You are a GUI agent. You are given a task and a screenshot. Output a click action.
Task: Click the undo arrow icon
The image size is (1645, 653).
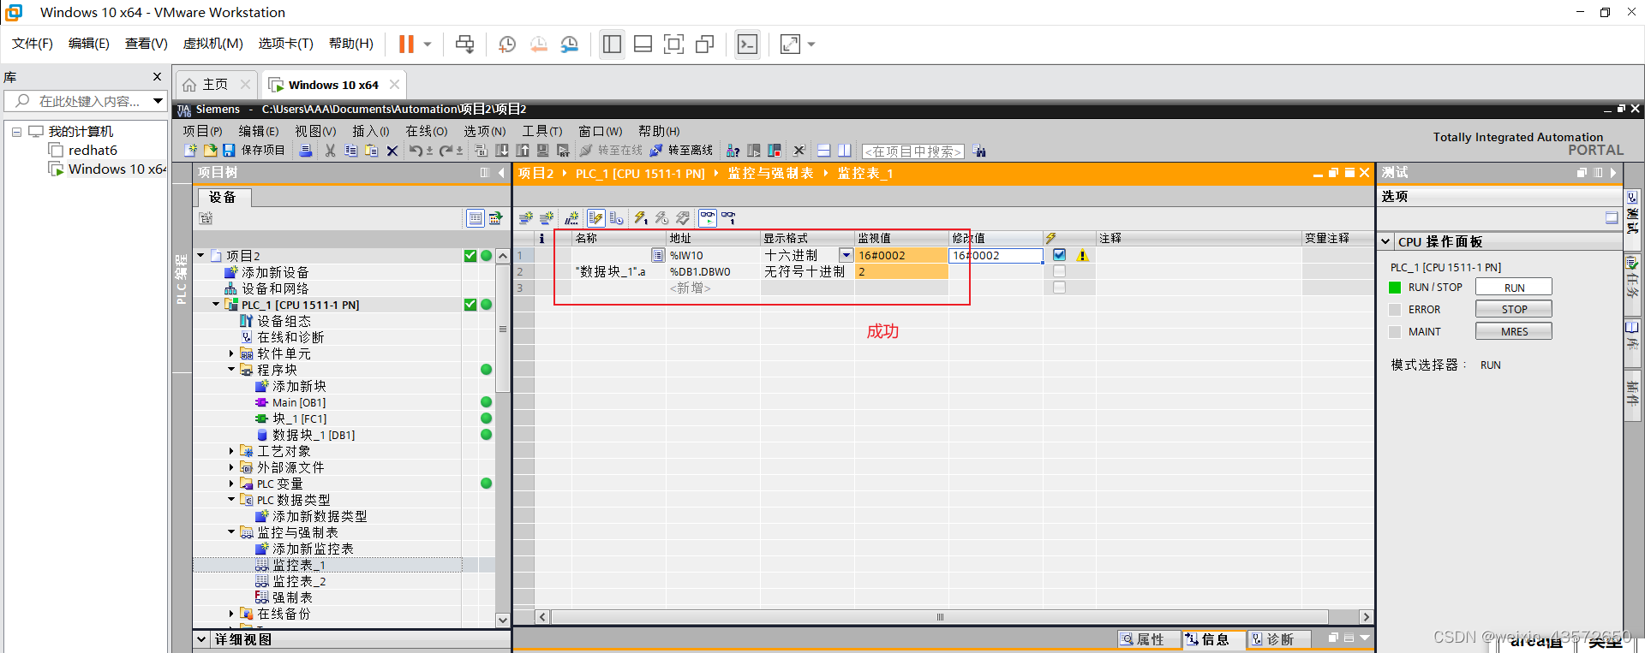coord(416,151)
